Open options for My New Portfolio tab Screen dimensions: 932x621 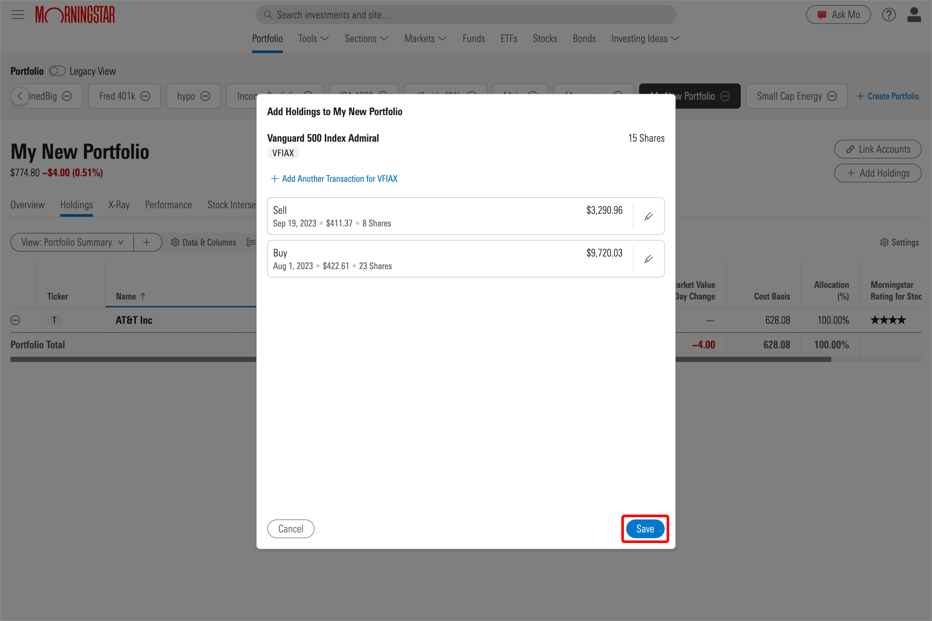pos(725,96)
